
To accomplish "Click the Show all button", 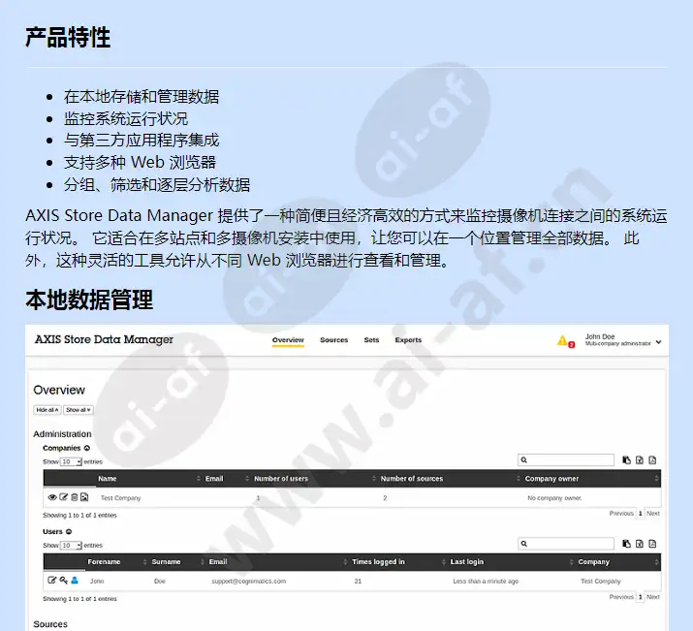I will tap(79, 410).
